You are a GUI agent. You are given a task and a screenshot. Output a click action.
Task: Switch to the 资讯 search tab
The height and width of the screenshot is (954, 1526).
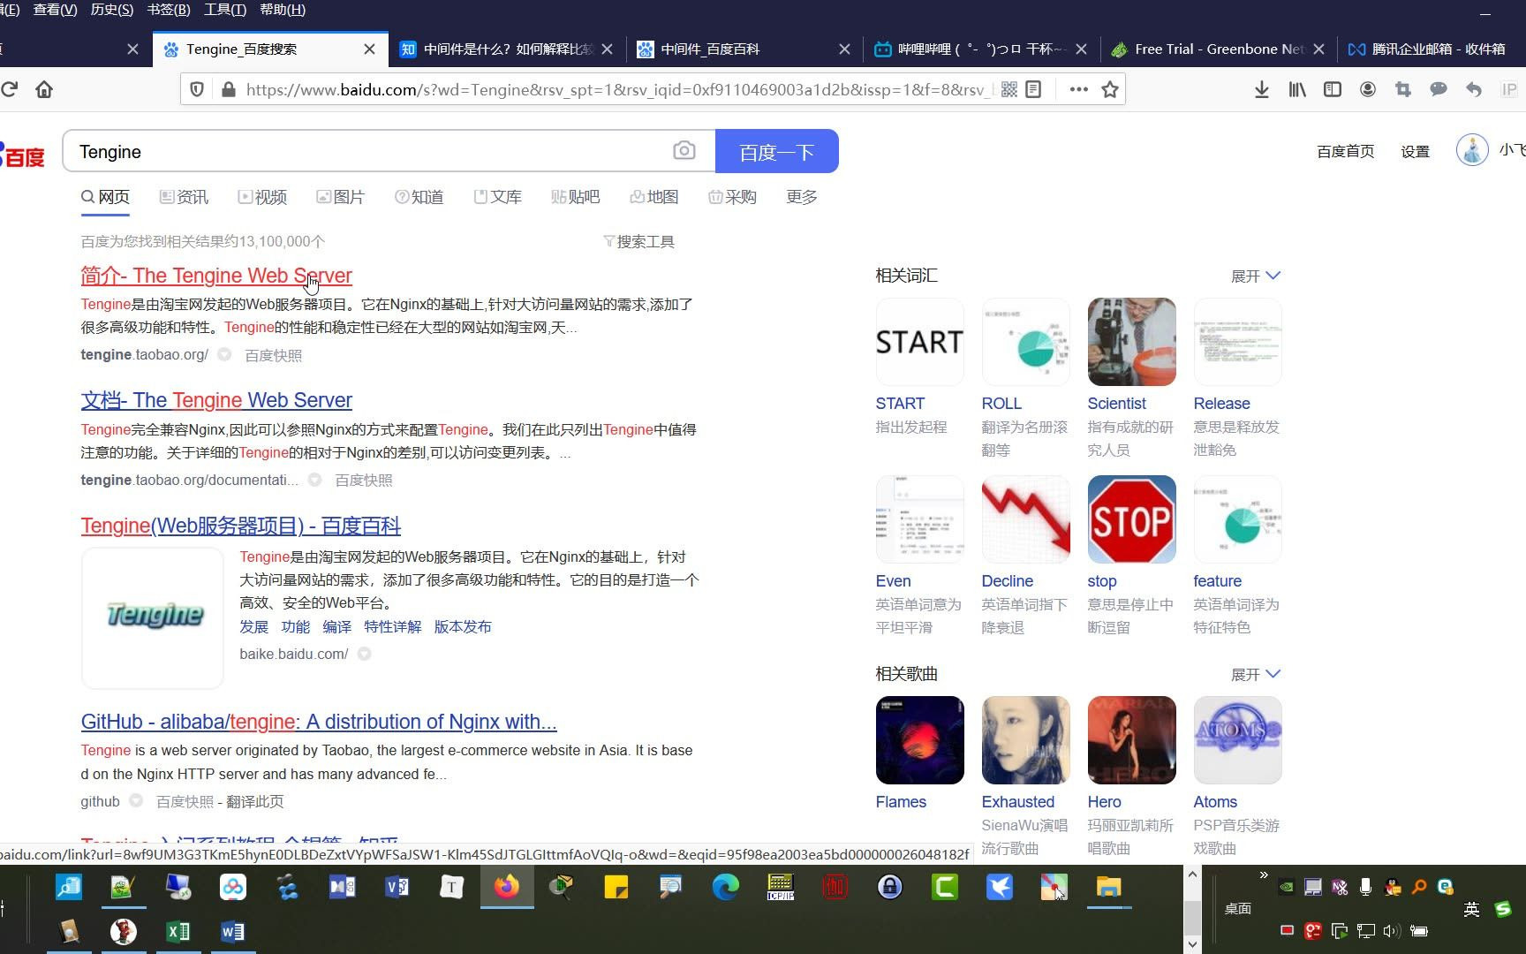(x=184, y=197)
